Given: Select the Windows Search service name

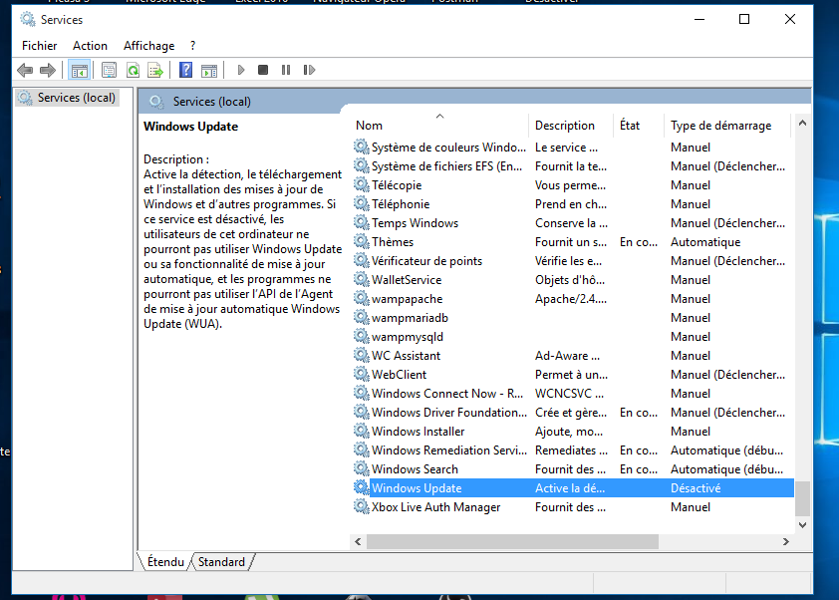Looking at the screenshot, I should [x=415, y=468].
